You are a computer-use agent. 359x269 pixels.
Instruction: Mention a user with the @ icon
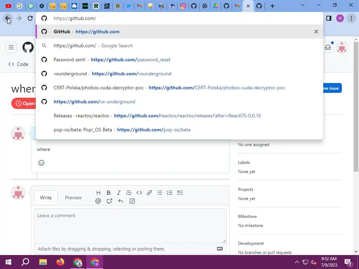click(x=98, y=201)
